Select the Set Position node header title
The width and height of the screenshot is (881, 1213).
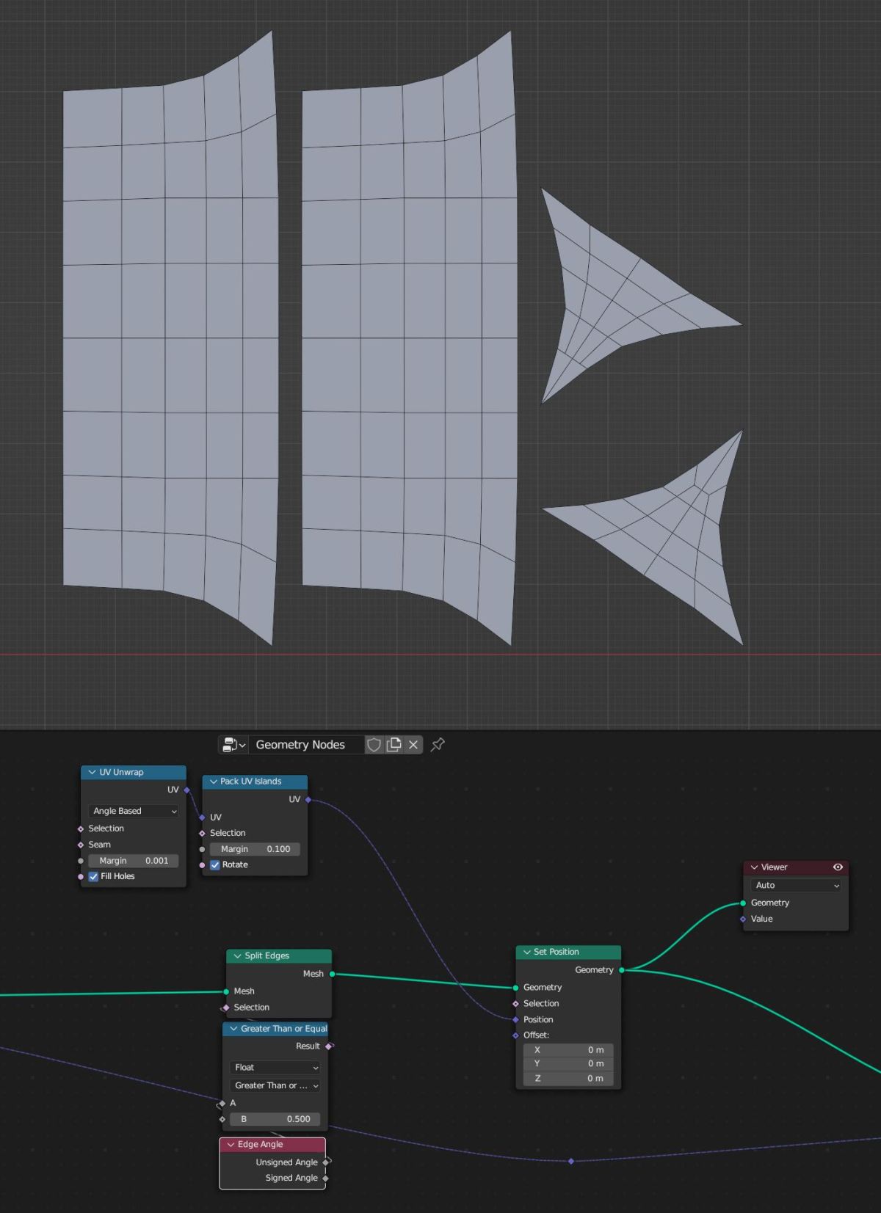click(556, 952)
